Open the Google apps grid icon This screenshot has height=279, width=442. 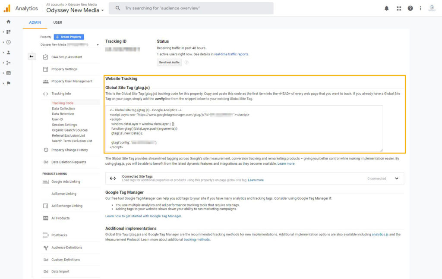point(398,8)
